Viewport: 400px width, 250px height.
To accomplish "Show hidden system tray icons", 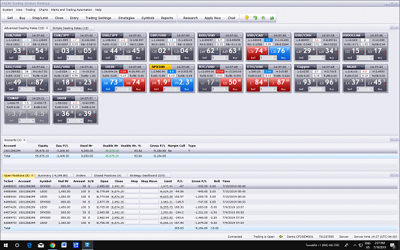I will [355, 245].
